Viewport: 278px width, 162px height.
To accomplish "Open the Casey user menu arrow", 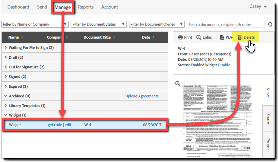I will coord(265,7).
